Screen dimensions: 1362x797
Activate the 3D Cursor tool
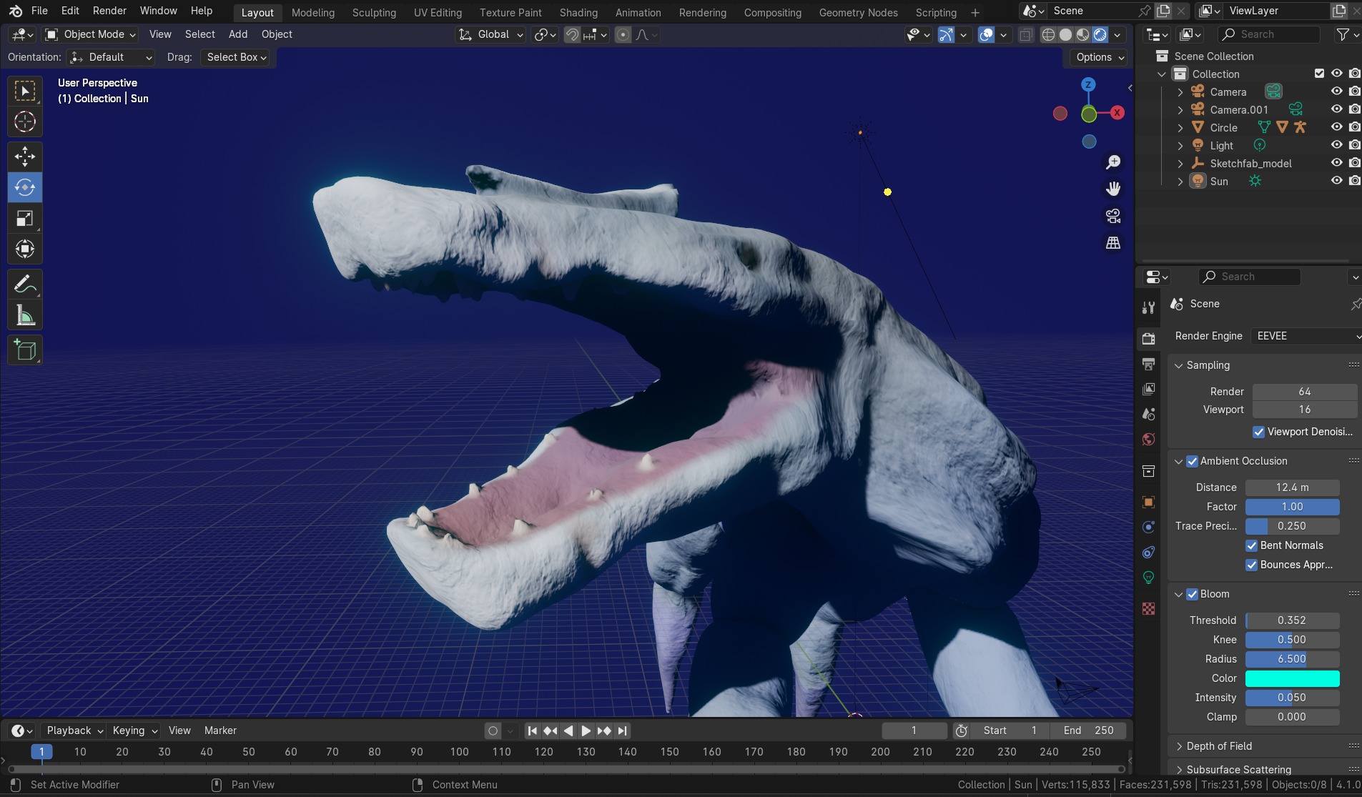[25, 122]
